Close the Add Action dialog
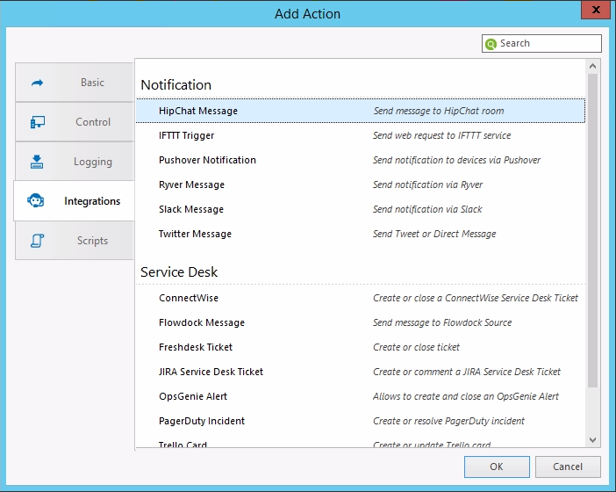This screenshot has height=492, width=616. click(596, 10)
